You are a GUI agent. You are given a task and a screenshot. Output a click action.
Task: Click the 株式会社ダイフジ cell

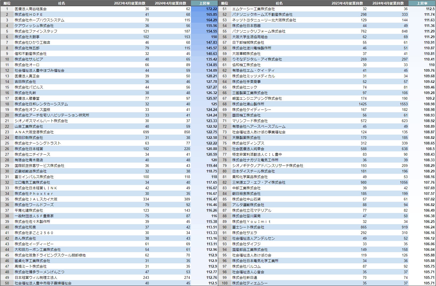[x=246, y=244]
